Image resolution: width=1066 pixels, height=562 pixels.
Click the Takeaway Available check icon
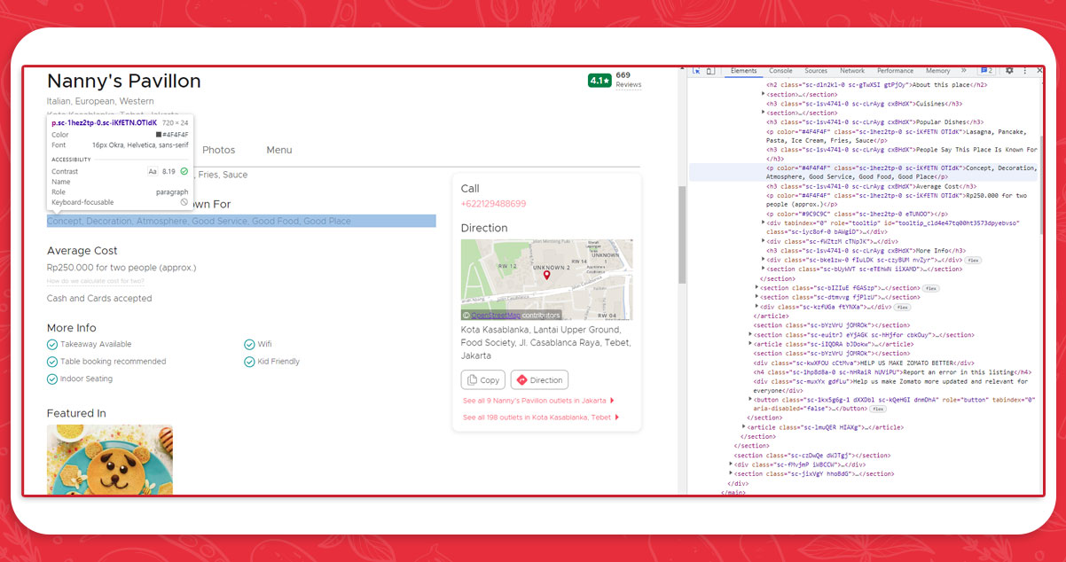[52, 344]
